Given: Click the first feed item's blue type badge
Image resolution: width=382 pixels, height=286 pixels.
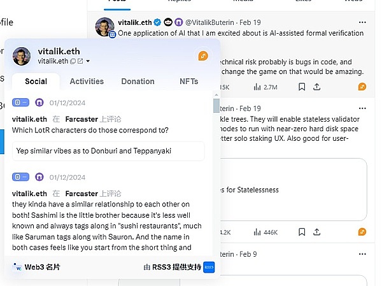Looking at the screenshot, I should click(x=21, y=103).
